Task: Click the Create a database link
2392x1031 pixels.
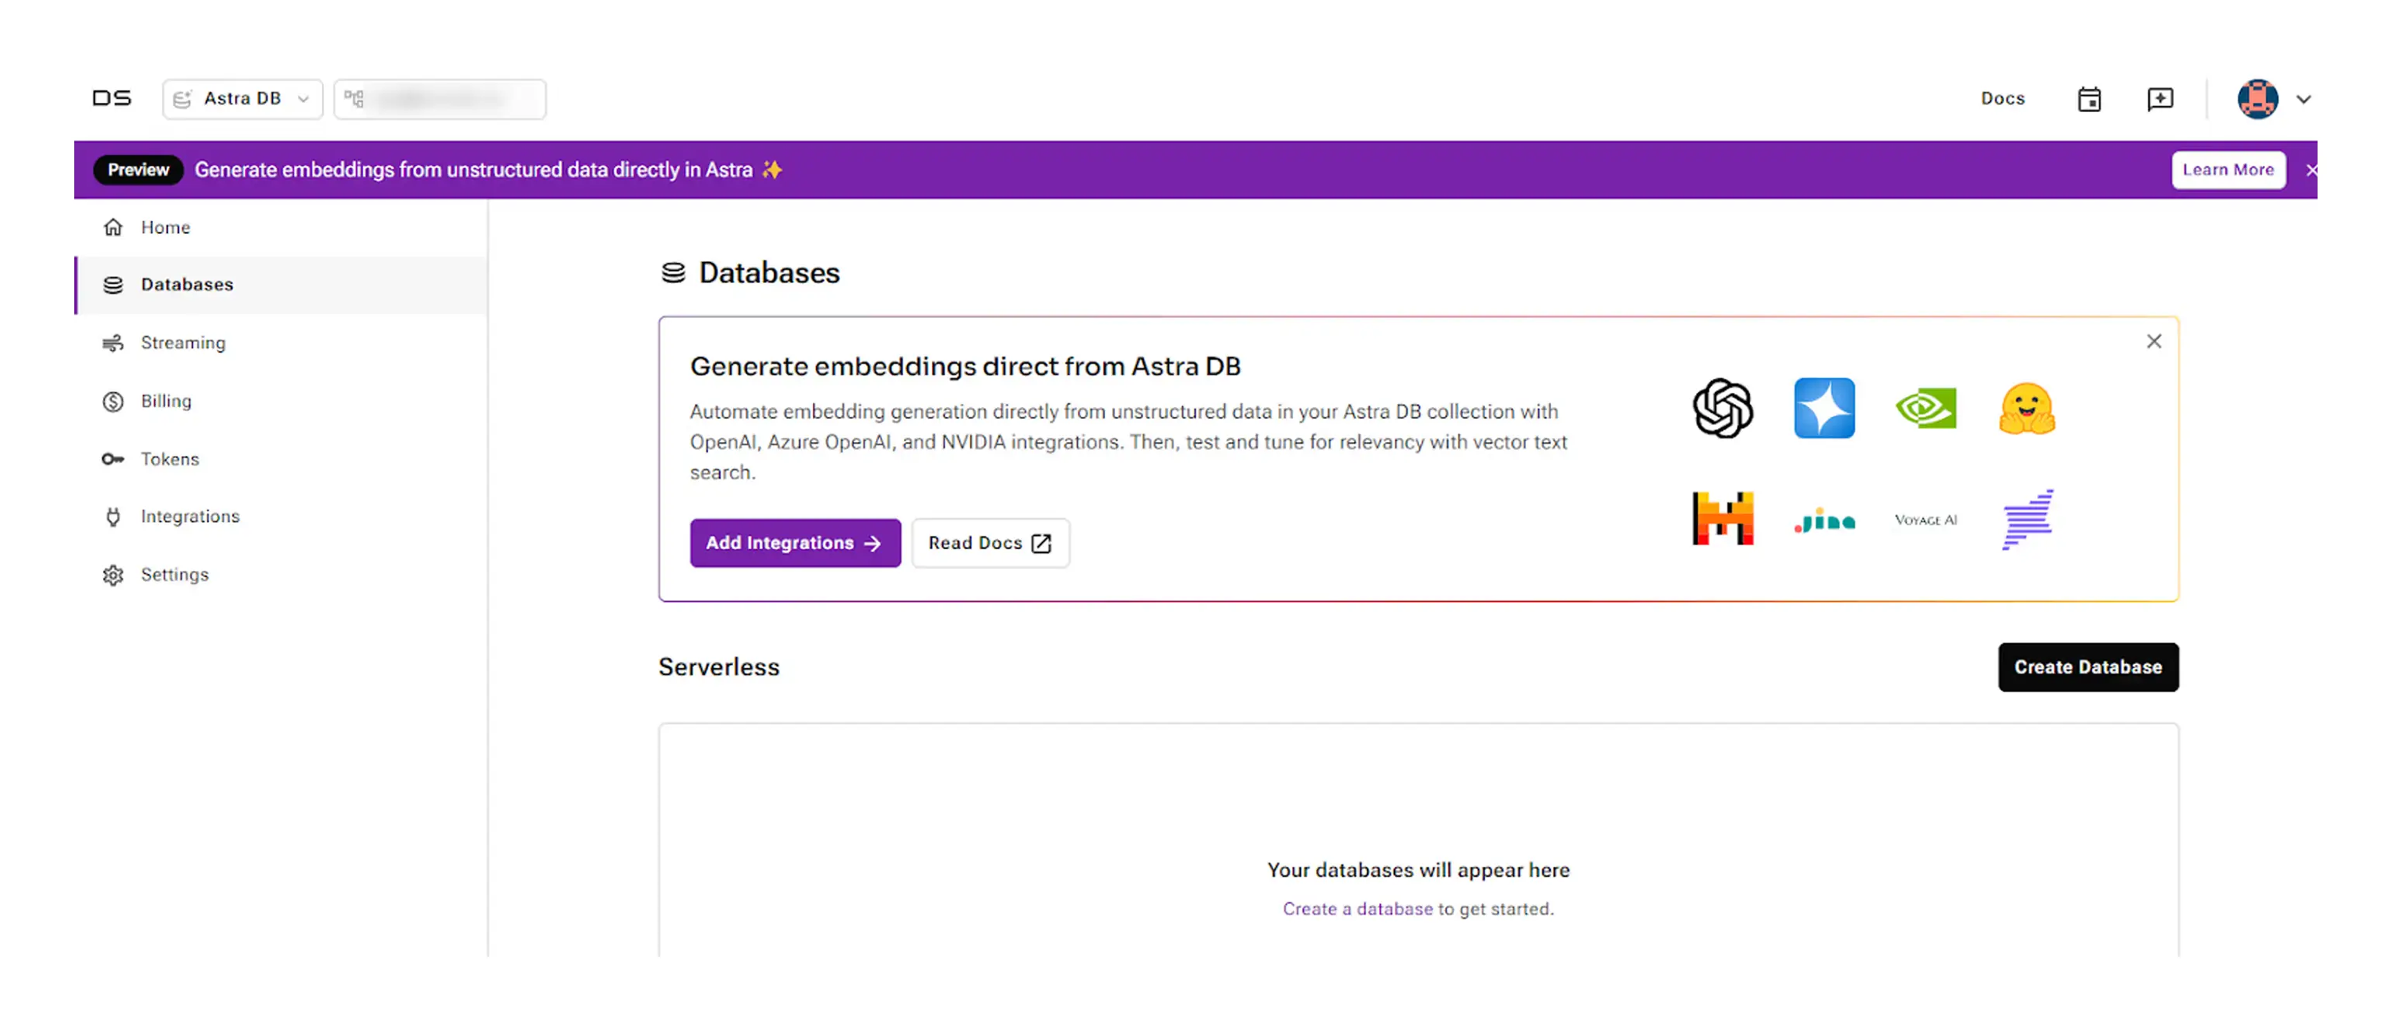Action: point(1357,910)
